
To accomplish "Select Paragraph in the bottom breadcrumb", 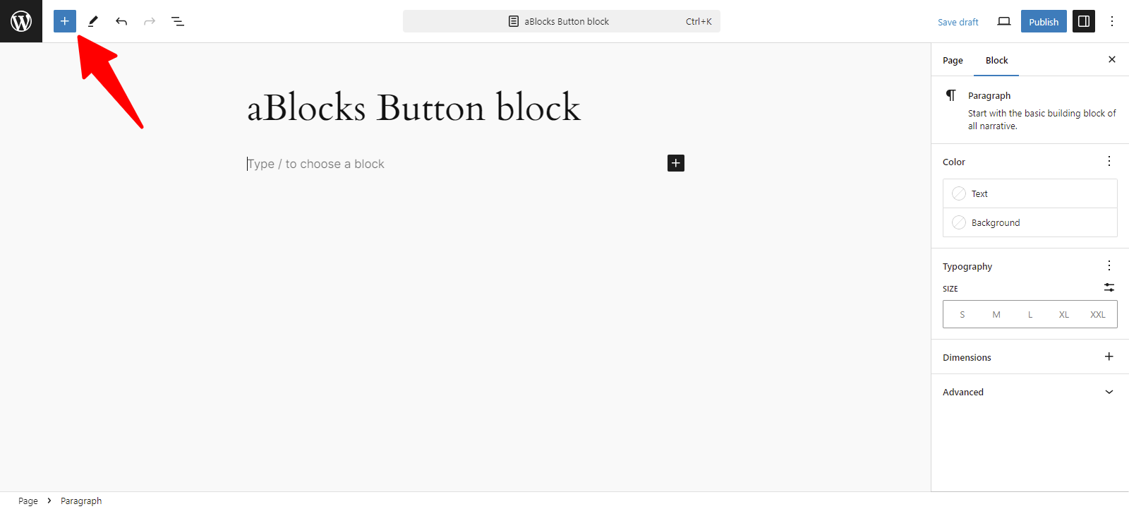I will tap(81, 501).
